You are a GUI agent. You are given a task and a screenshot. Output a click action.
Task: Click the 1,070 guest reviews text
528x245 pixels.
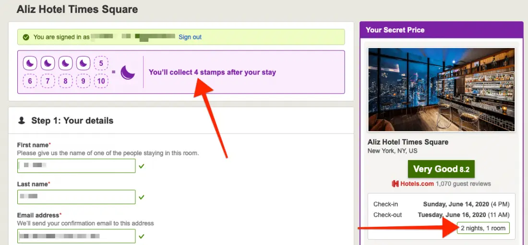point(463,184)
